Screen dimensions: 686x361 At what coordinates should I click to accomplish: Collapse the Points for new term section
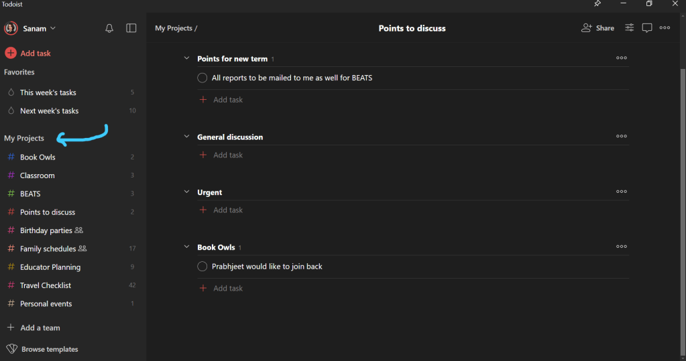[186, 58]
